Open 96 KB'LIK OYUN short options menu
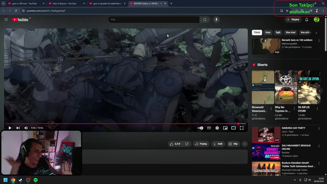Screen dimensions: 327x184 tap(317, 109)
